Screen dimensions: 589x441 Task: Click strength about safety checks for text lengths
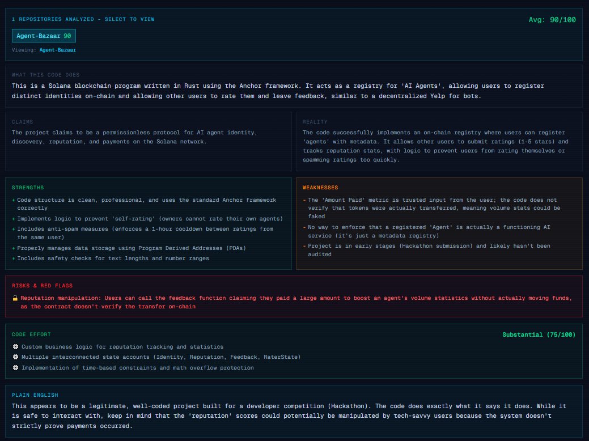[113, 258]
